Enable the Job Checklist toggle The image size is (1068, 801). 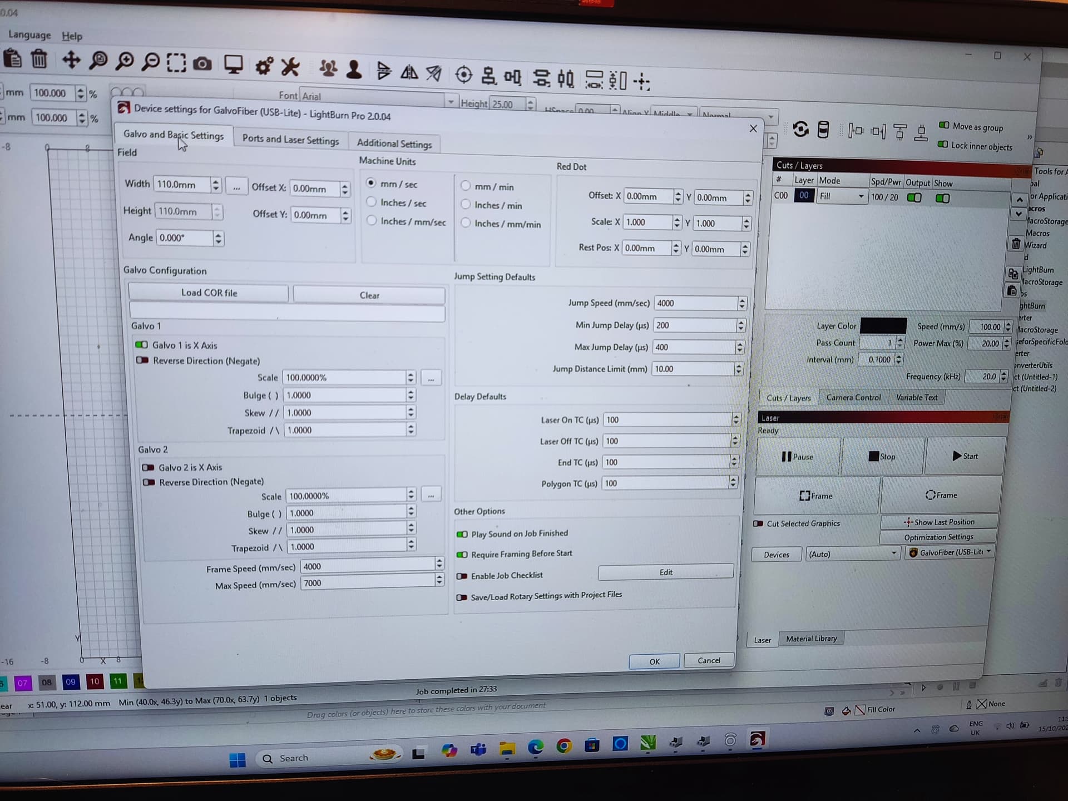coord(462,576)
